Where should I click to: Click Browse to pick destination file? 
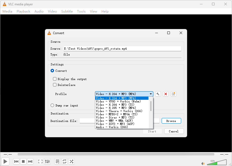(171, 121)
